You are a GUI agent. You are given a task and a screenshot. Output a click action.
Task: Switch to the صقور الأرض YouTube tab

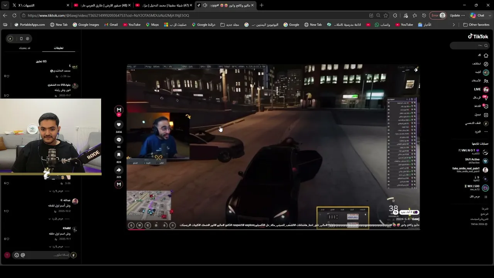tap(102, 5)
